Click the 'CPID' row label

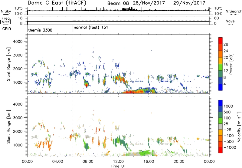point(7,29)
